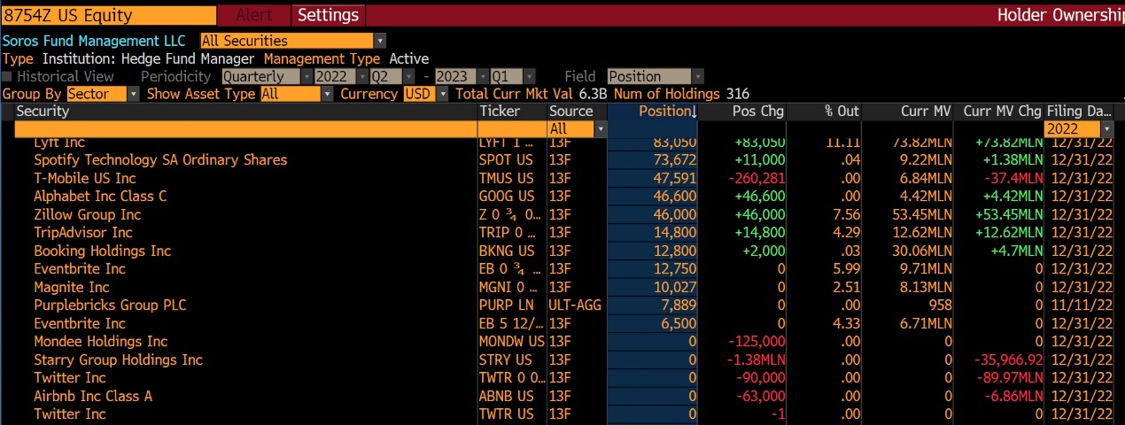Viewport: 1125px width, 425px height.
Task: Select the Magnite Inc row
Action: (562, 287)
